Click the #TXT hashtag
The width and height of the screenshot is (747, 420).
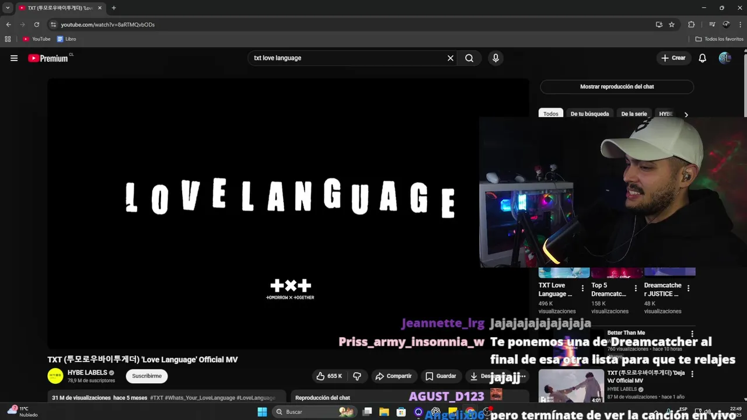[x=156, y=398]
